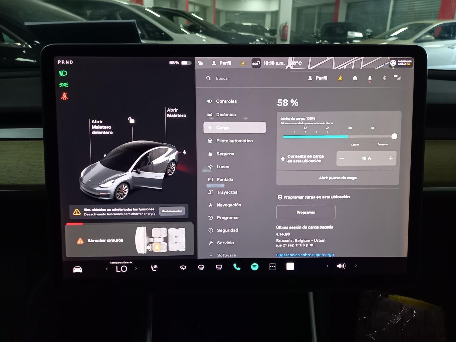The height and width of the screenshot is (342, 456).
Task: Click the download icon beside search bar Perfil
Action: point(340,78)
